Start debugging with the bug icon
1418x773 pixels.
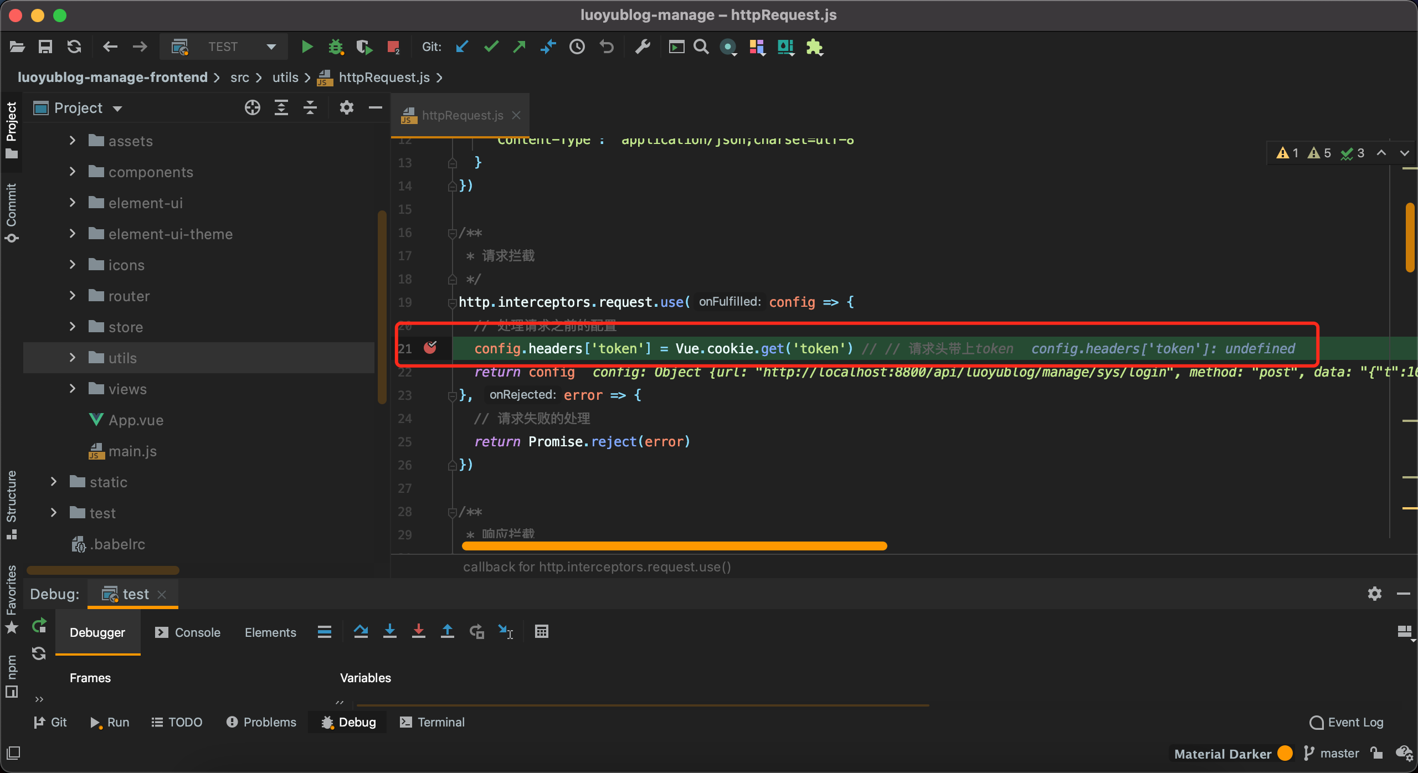(x=336, y=47)
